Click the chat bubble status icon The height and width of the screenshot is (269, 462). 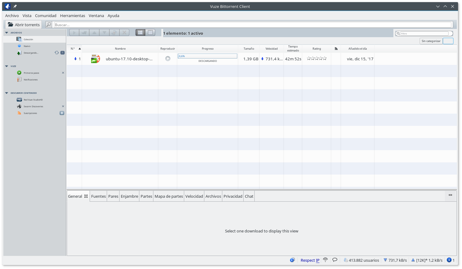click(x=335, y=260)
